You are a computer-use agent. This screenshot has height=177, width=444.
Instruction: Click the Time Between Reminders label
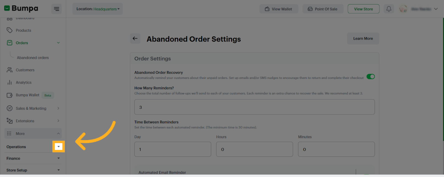pyautogui.click(x=156, y=122)
